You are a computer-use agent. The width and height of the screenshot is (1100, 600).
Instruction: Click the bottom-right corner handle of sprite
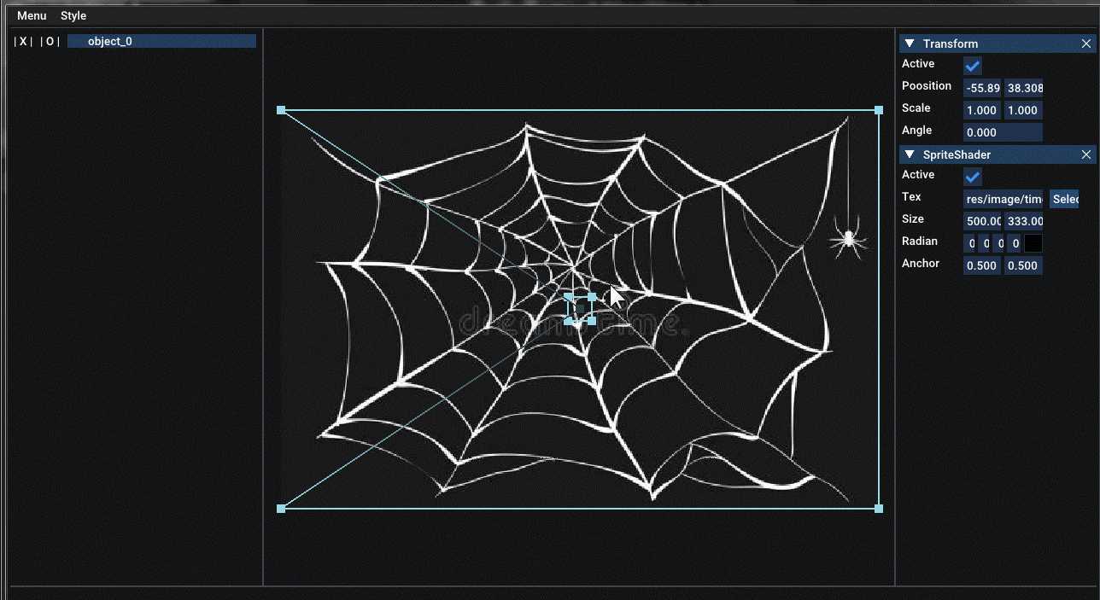[879, 509]
